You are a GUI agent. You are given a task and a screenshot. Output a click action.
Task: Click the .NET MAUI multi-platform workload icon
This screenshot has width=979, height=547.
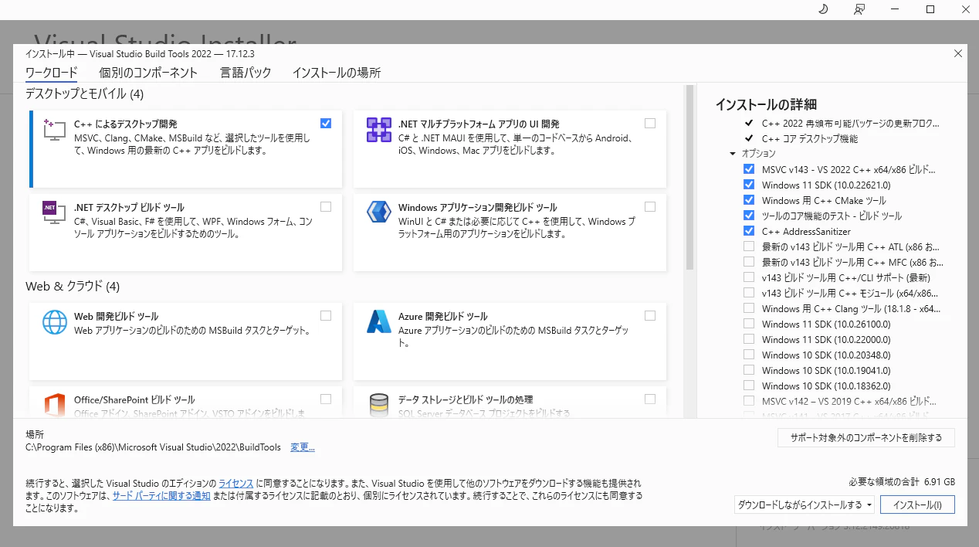(x=379, y=130)
